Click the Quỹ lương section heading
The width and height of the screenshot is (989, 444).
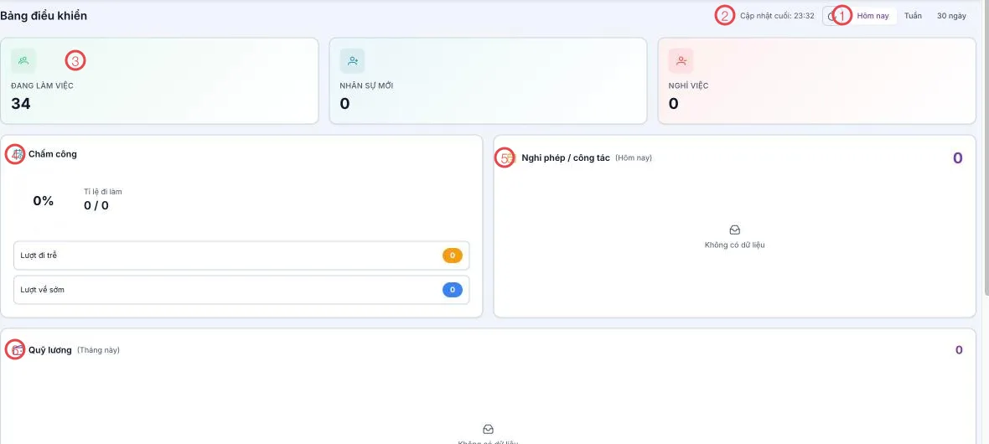coord(50,350)
